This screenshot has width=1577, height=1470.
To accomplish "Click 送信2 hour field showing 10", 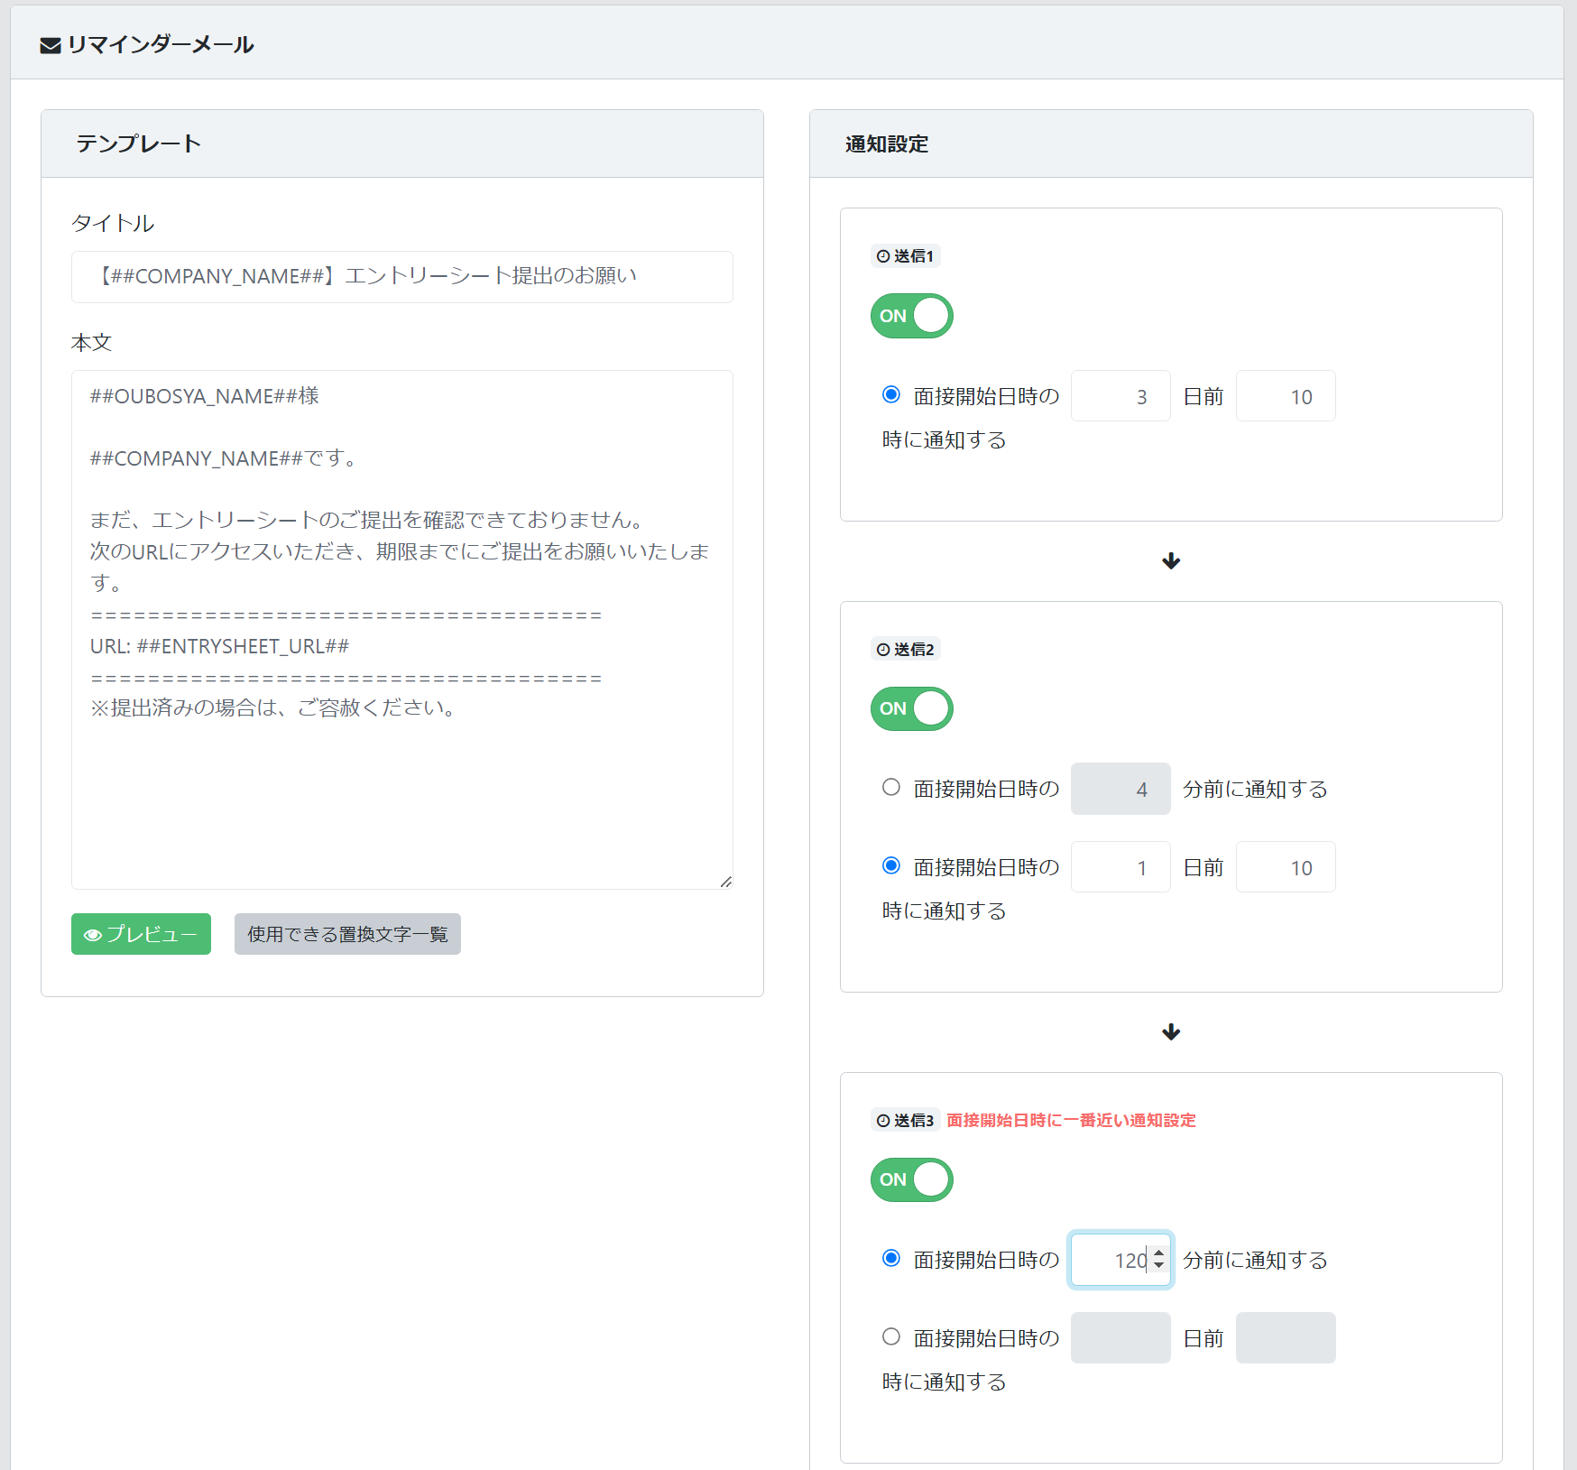I will [x=1286, y=867].
